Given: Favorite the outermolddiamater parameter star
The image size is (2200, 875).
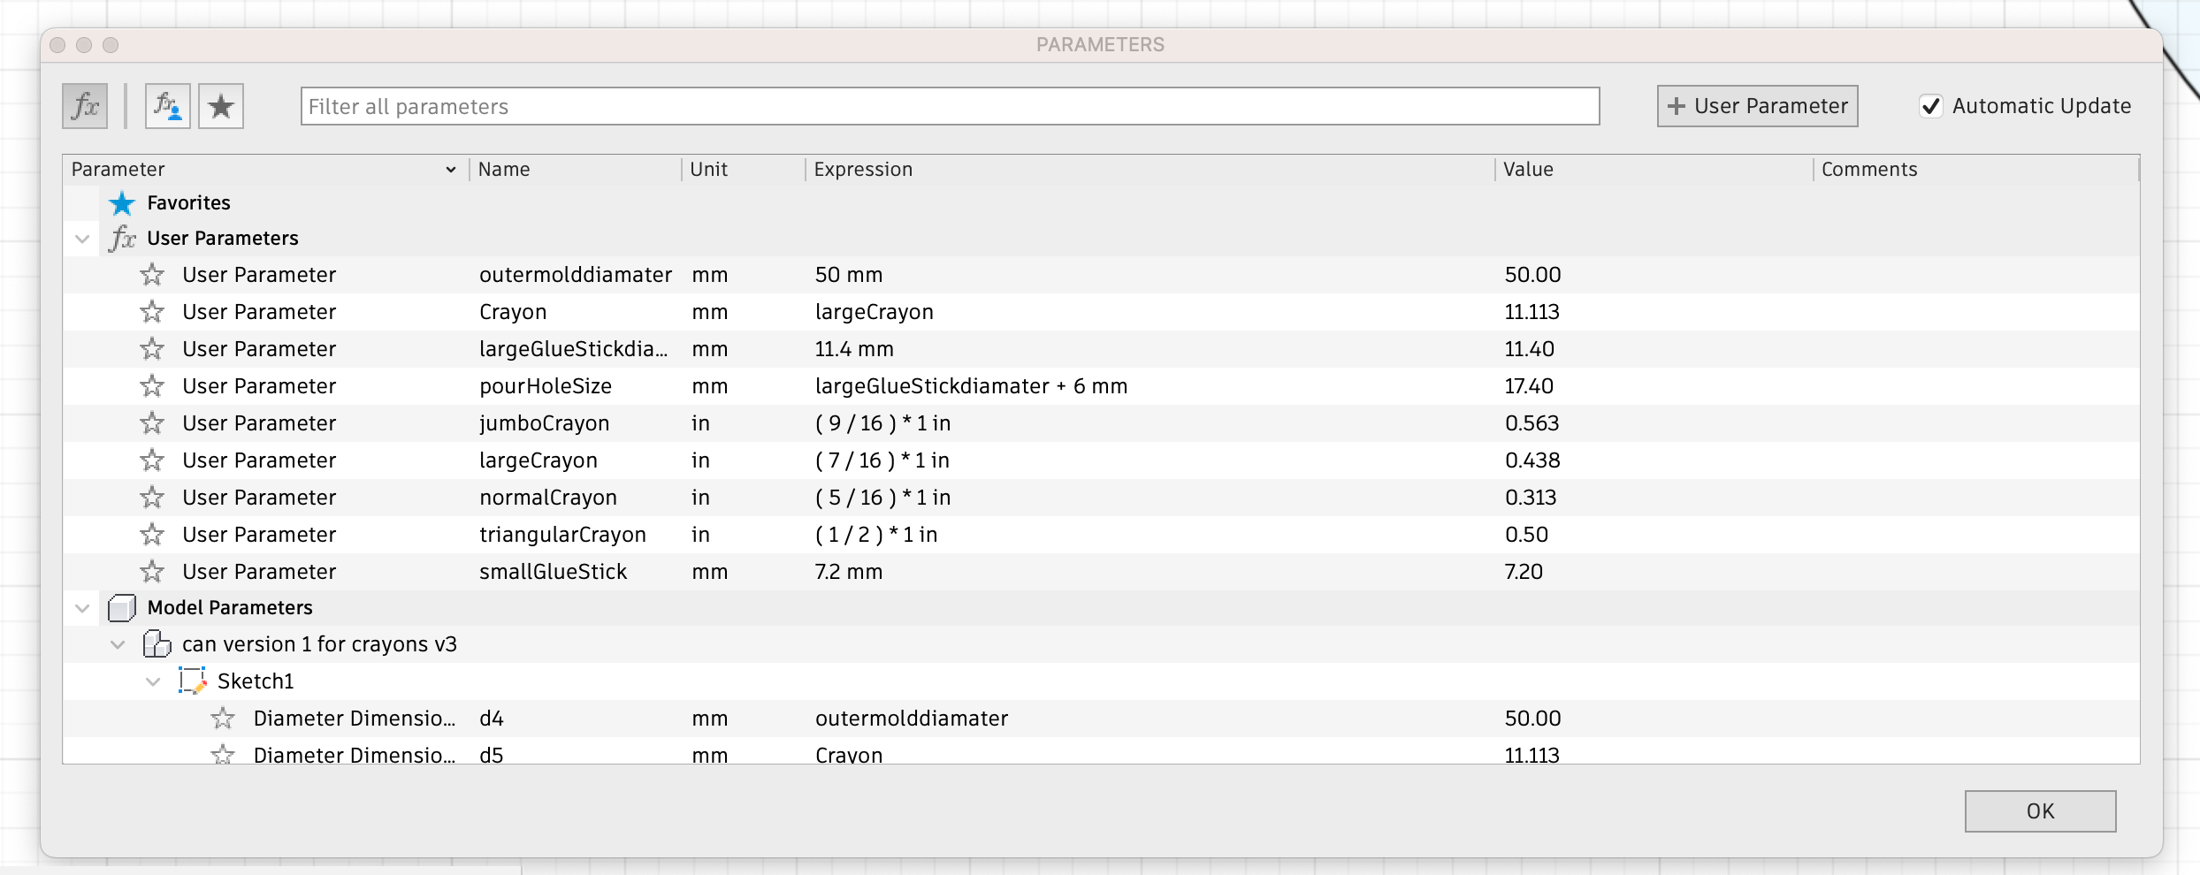Looking at the screenshot, I should click(x=152, y=274).
